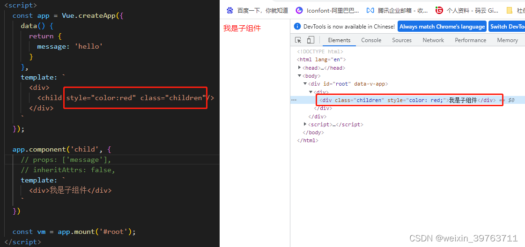
Task: Click the DevTools info notification icon
Action: pos(297,26)
